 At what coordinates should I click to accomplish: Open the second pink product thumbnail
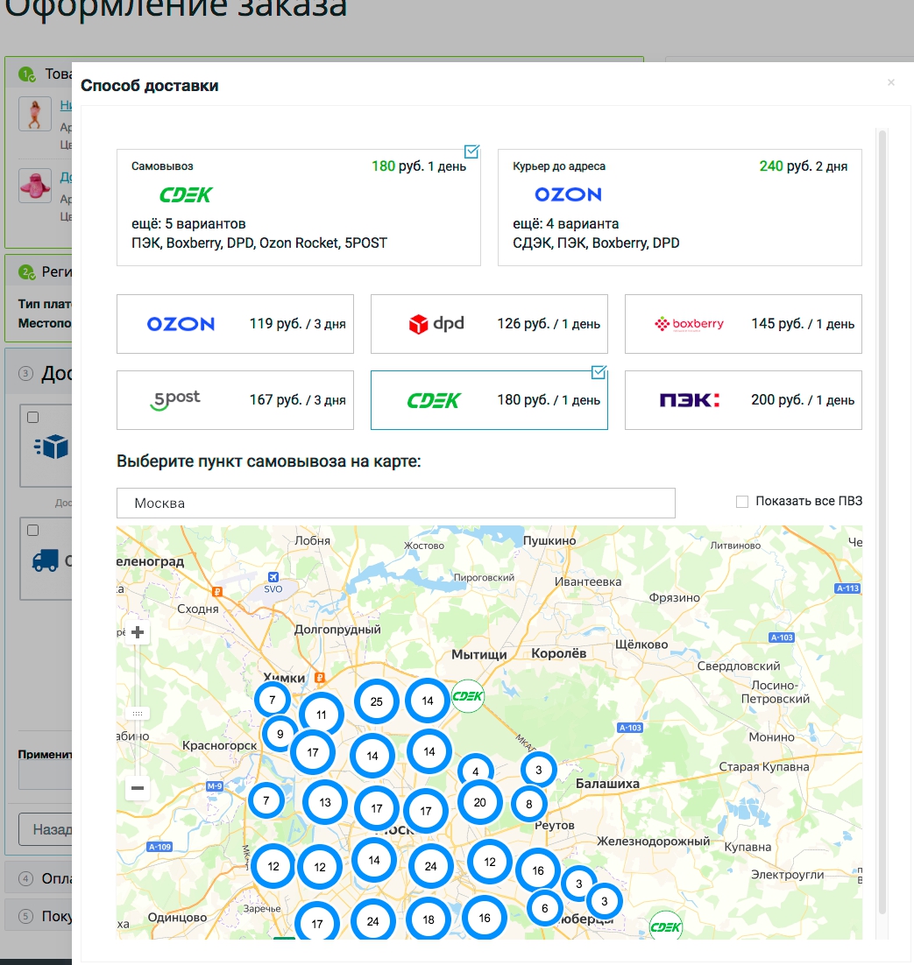34,186
